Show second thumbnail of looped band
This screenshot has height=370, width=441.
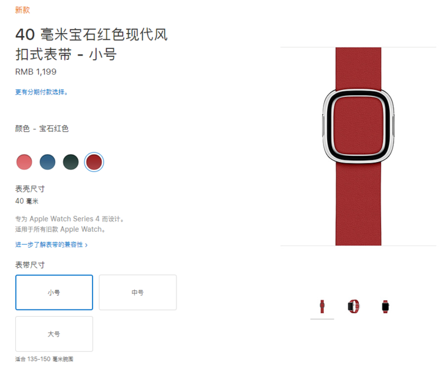pos(353,306)
